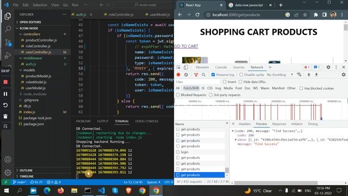348x196 pixels.
Task: Open the Accounts icon in VS Code
Action: tap(8, 160)
